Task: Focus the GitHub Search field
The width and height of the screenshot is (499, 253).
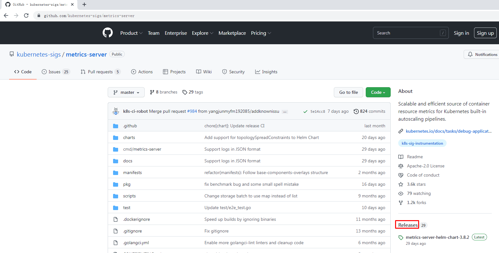Action: tap(411, 33)
